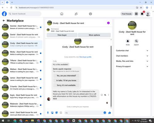Go back using Marketplace back arrow

(4, 21)
